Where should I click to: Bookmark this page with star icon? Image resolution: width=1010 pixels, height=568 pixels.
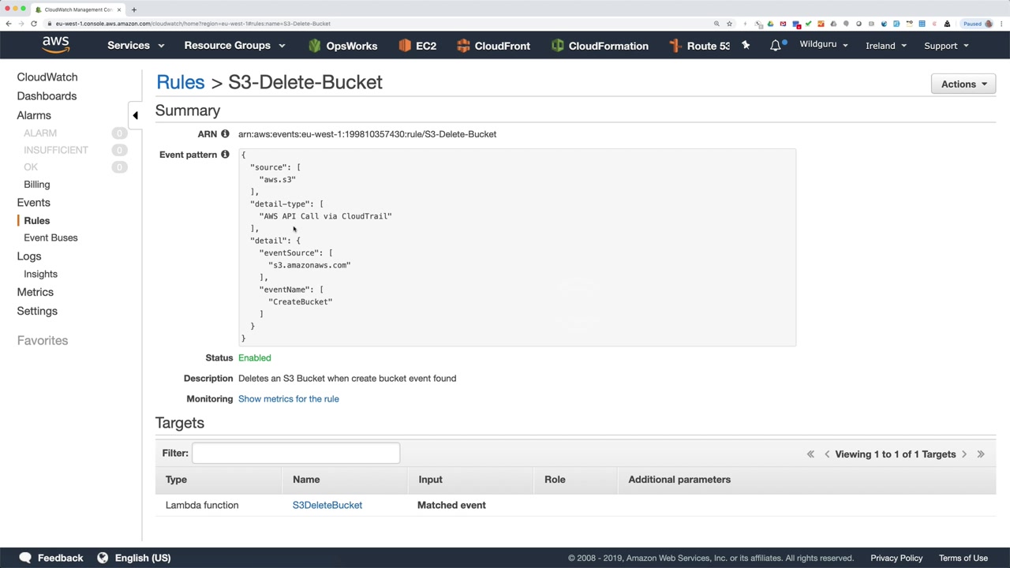729,24
